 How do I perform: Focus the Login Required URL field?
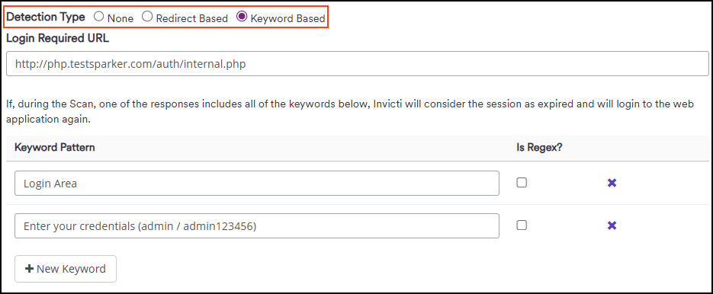click(358, 64)
